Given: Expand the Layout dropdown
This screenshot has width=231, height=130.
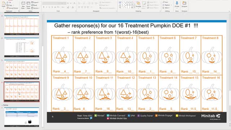Looking at the screenshot, I should (35, 3).
